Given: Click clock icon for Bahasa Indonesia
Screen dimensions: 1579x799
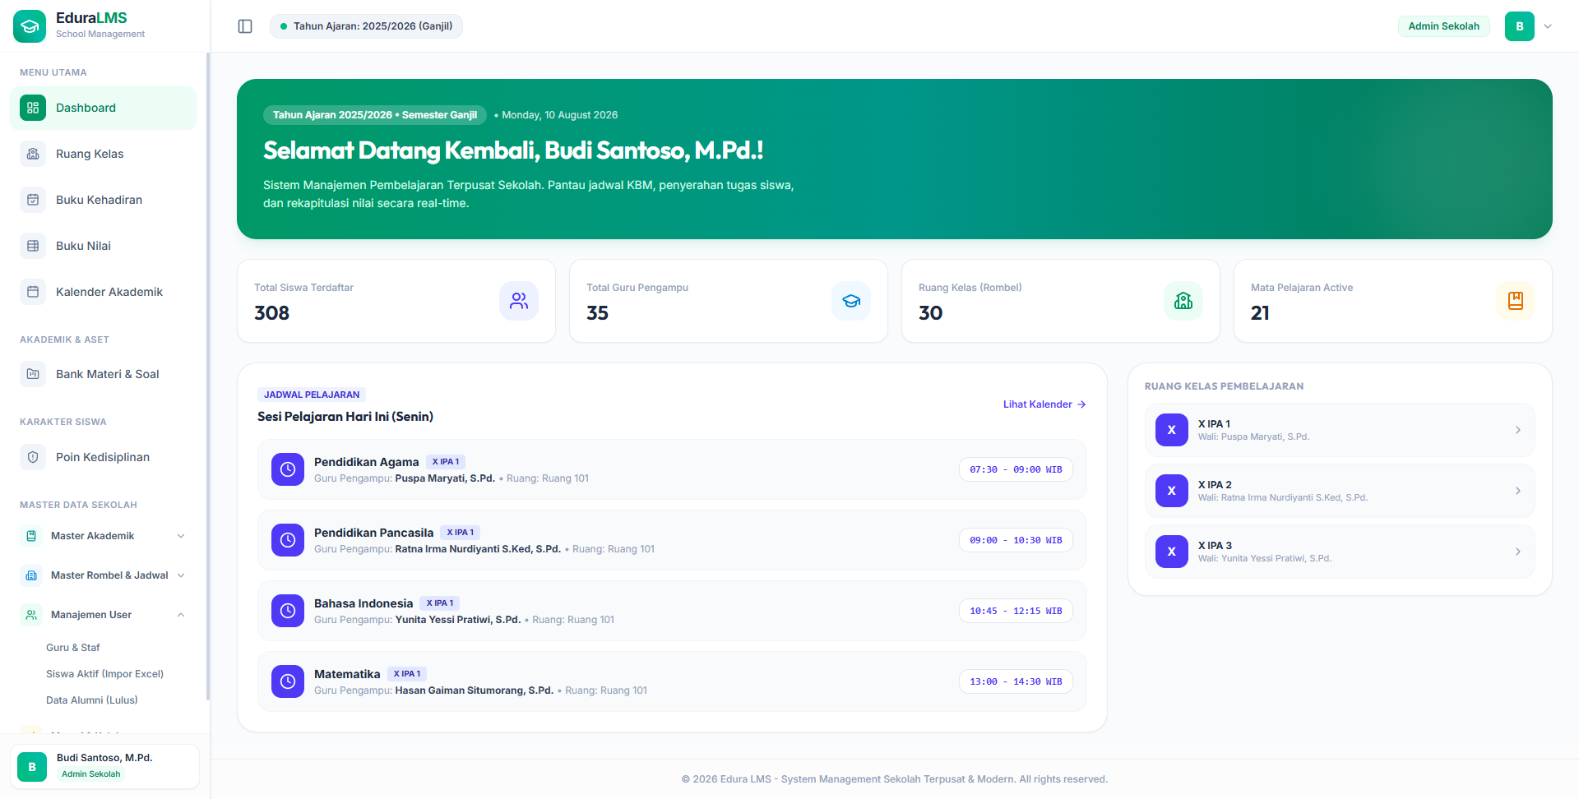Looking at the screenshot, I should [x=288, y=611].
